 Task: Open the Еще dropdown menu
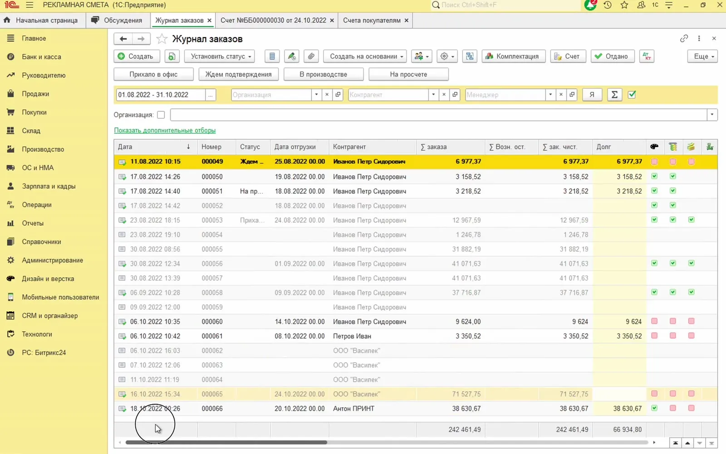click(703, 56)
